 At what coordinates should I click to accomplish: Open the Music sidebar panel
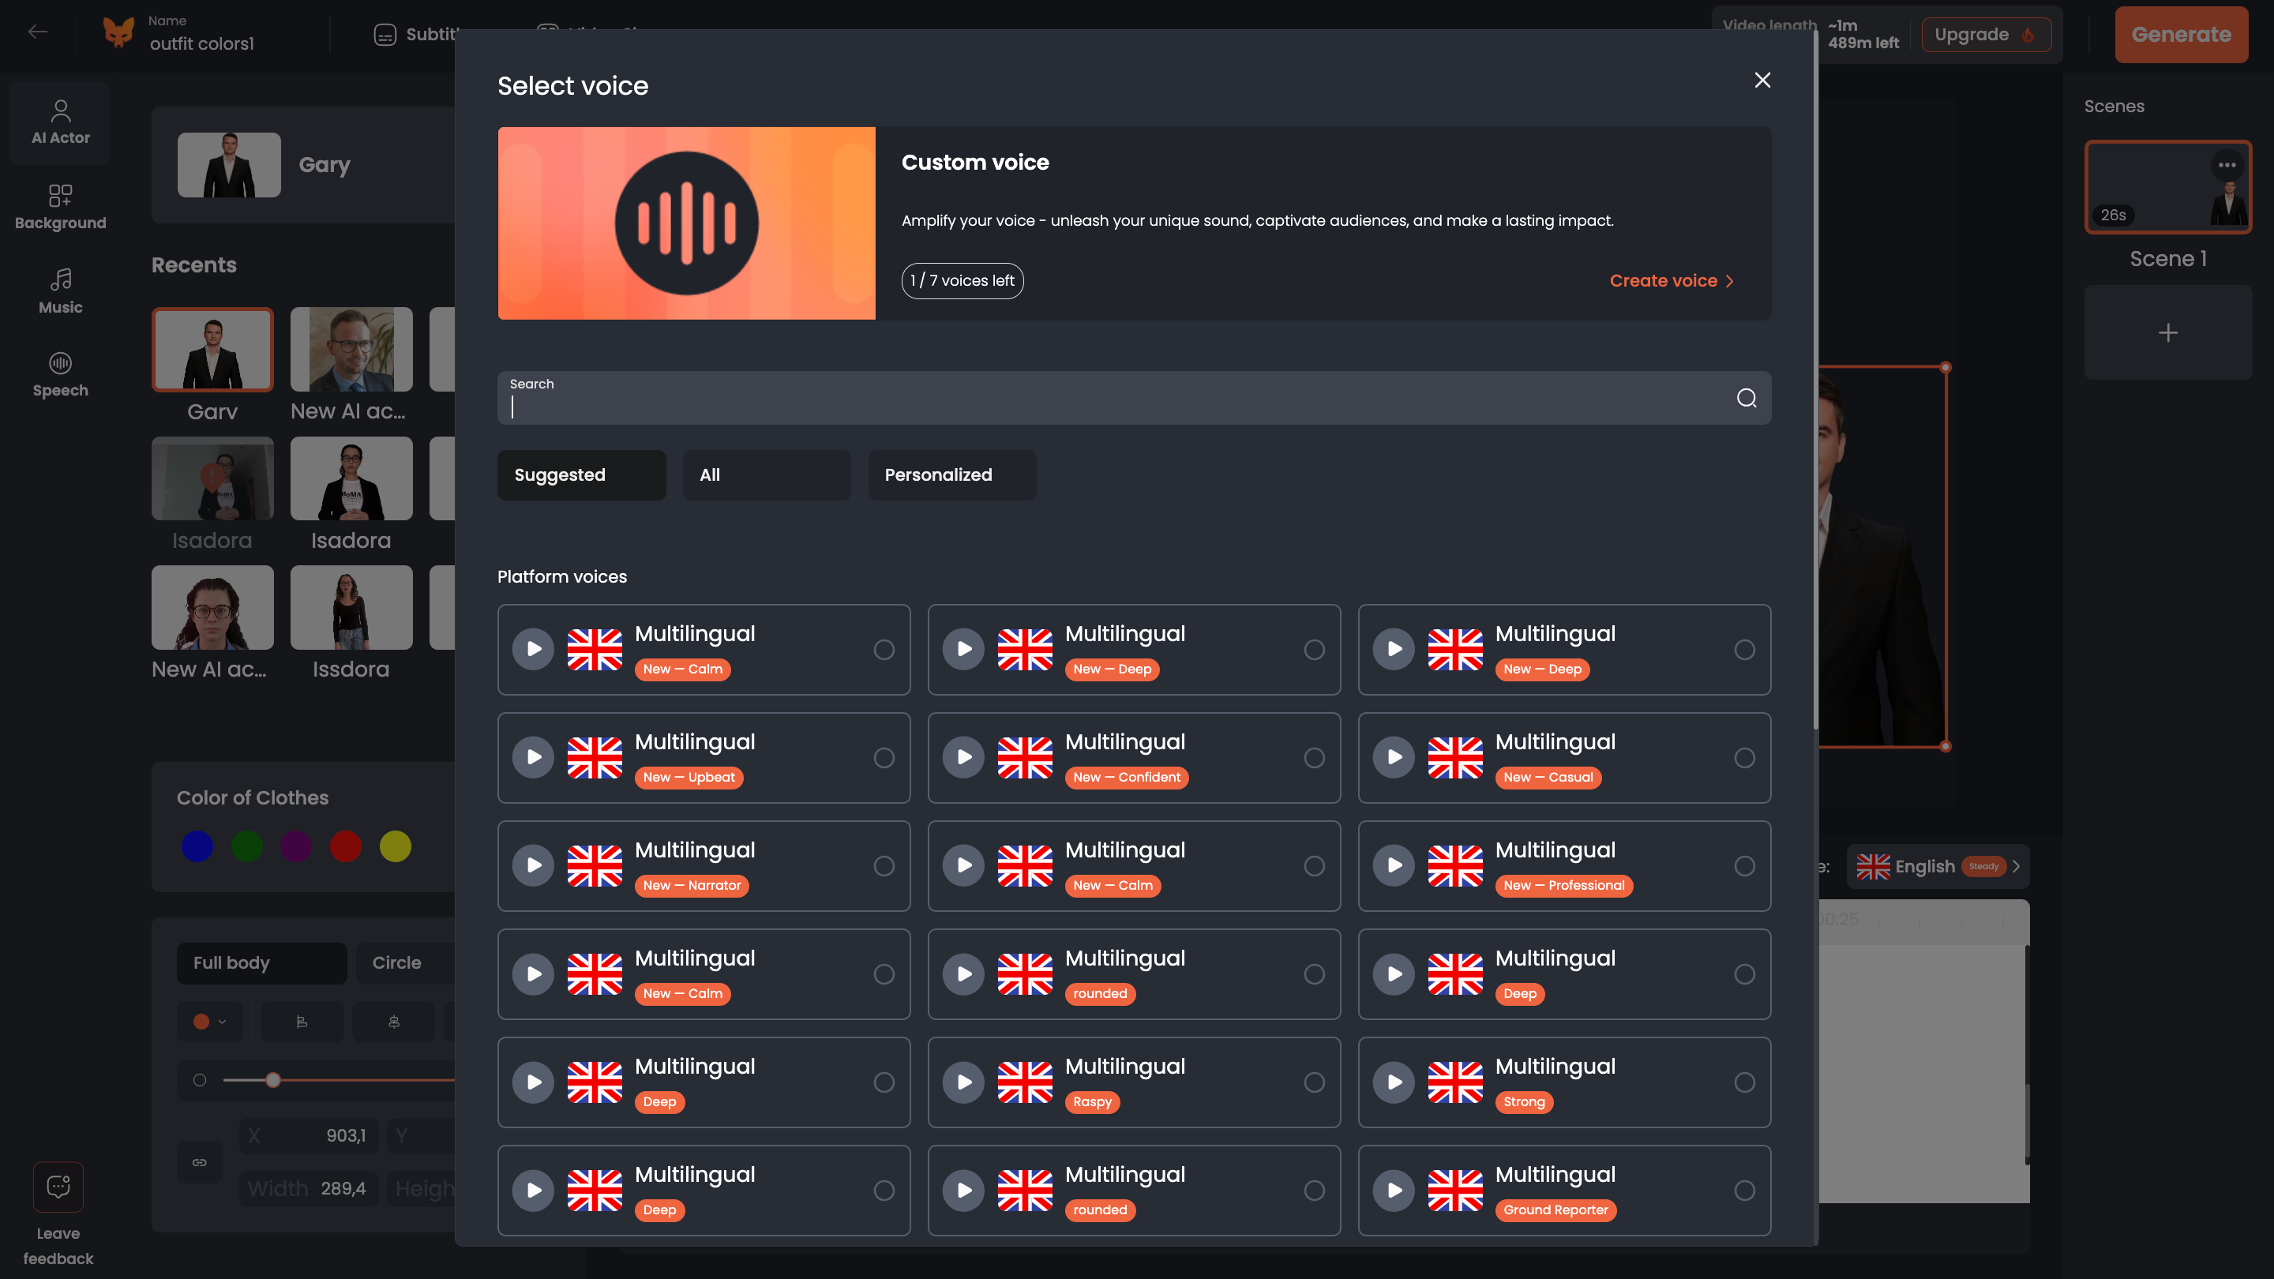click(x=60, y=291)
